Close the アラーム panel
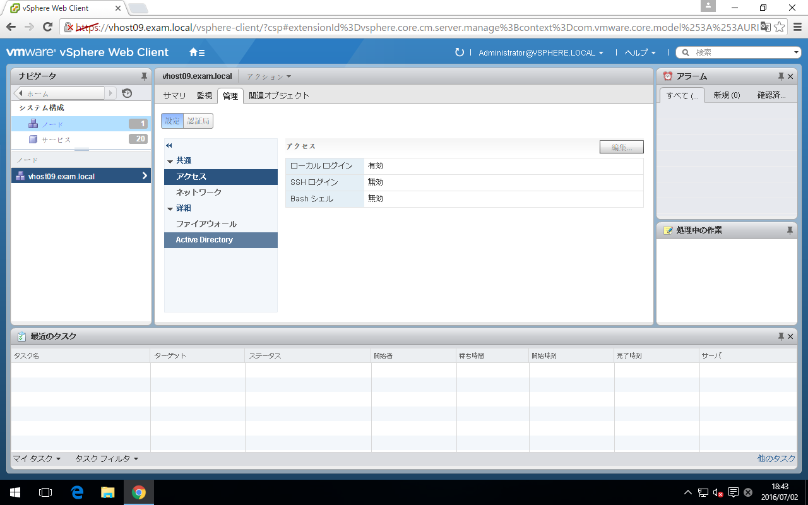 [x=790, y=76]
